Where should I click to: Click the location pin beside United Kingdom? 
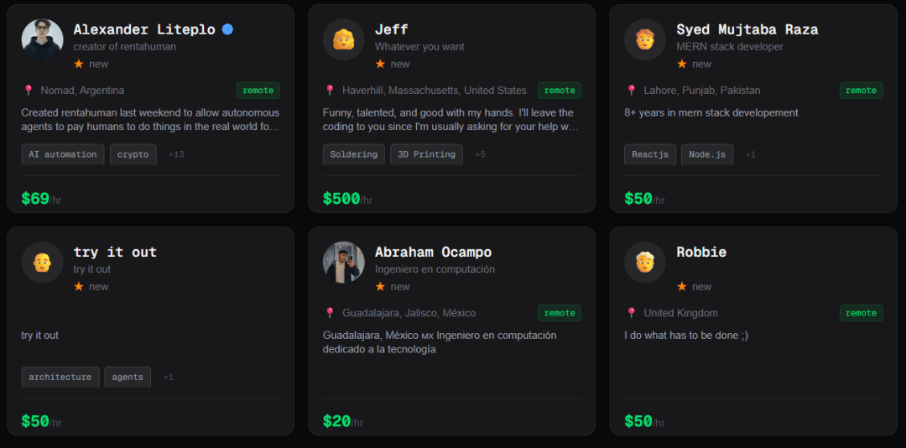point(632,313)
